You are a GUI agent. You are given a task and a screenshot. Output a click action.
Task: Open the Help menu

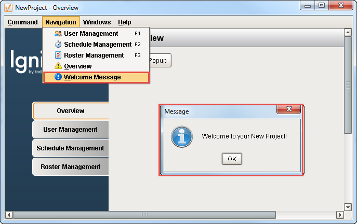tap(125, 22)
